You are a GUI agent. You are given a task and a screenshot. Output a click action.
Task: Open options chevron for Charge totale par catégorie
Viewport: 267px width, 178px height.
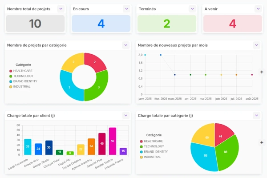(x=256, y=116)
